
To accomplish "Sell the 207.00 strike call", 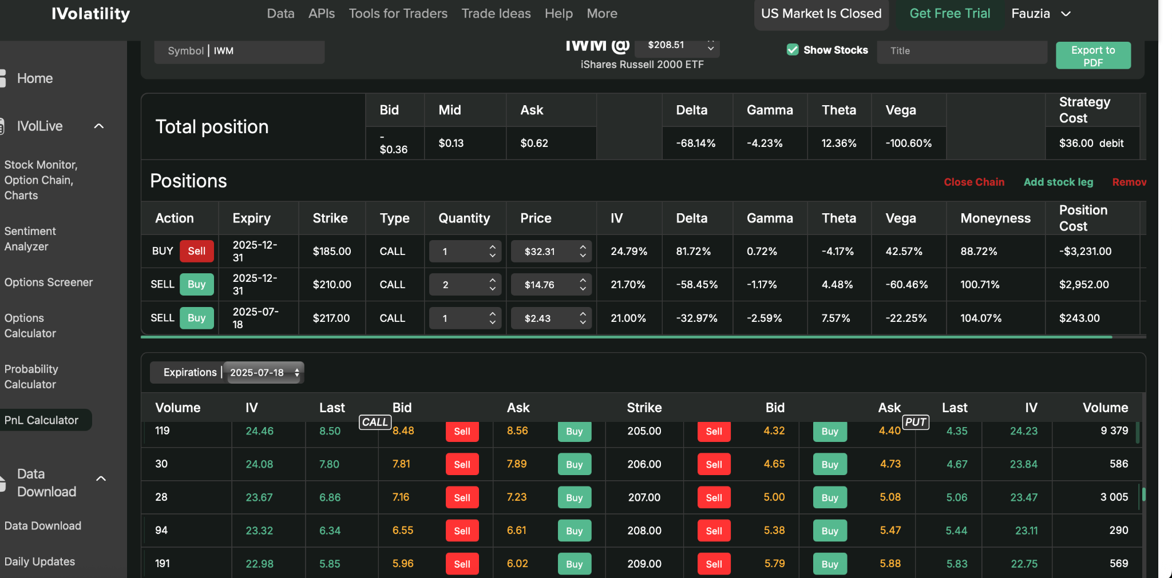I will tap(462, 498).
